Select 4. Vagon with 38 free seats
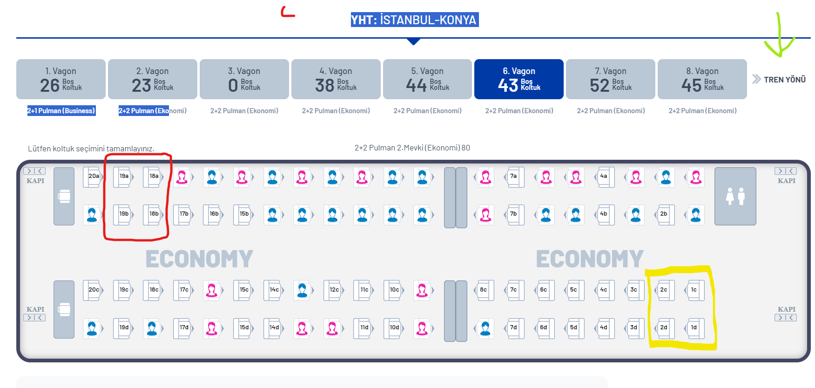 tap(336, 79)
